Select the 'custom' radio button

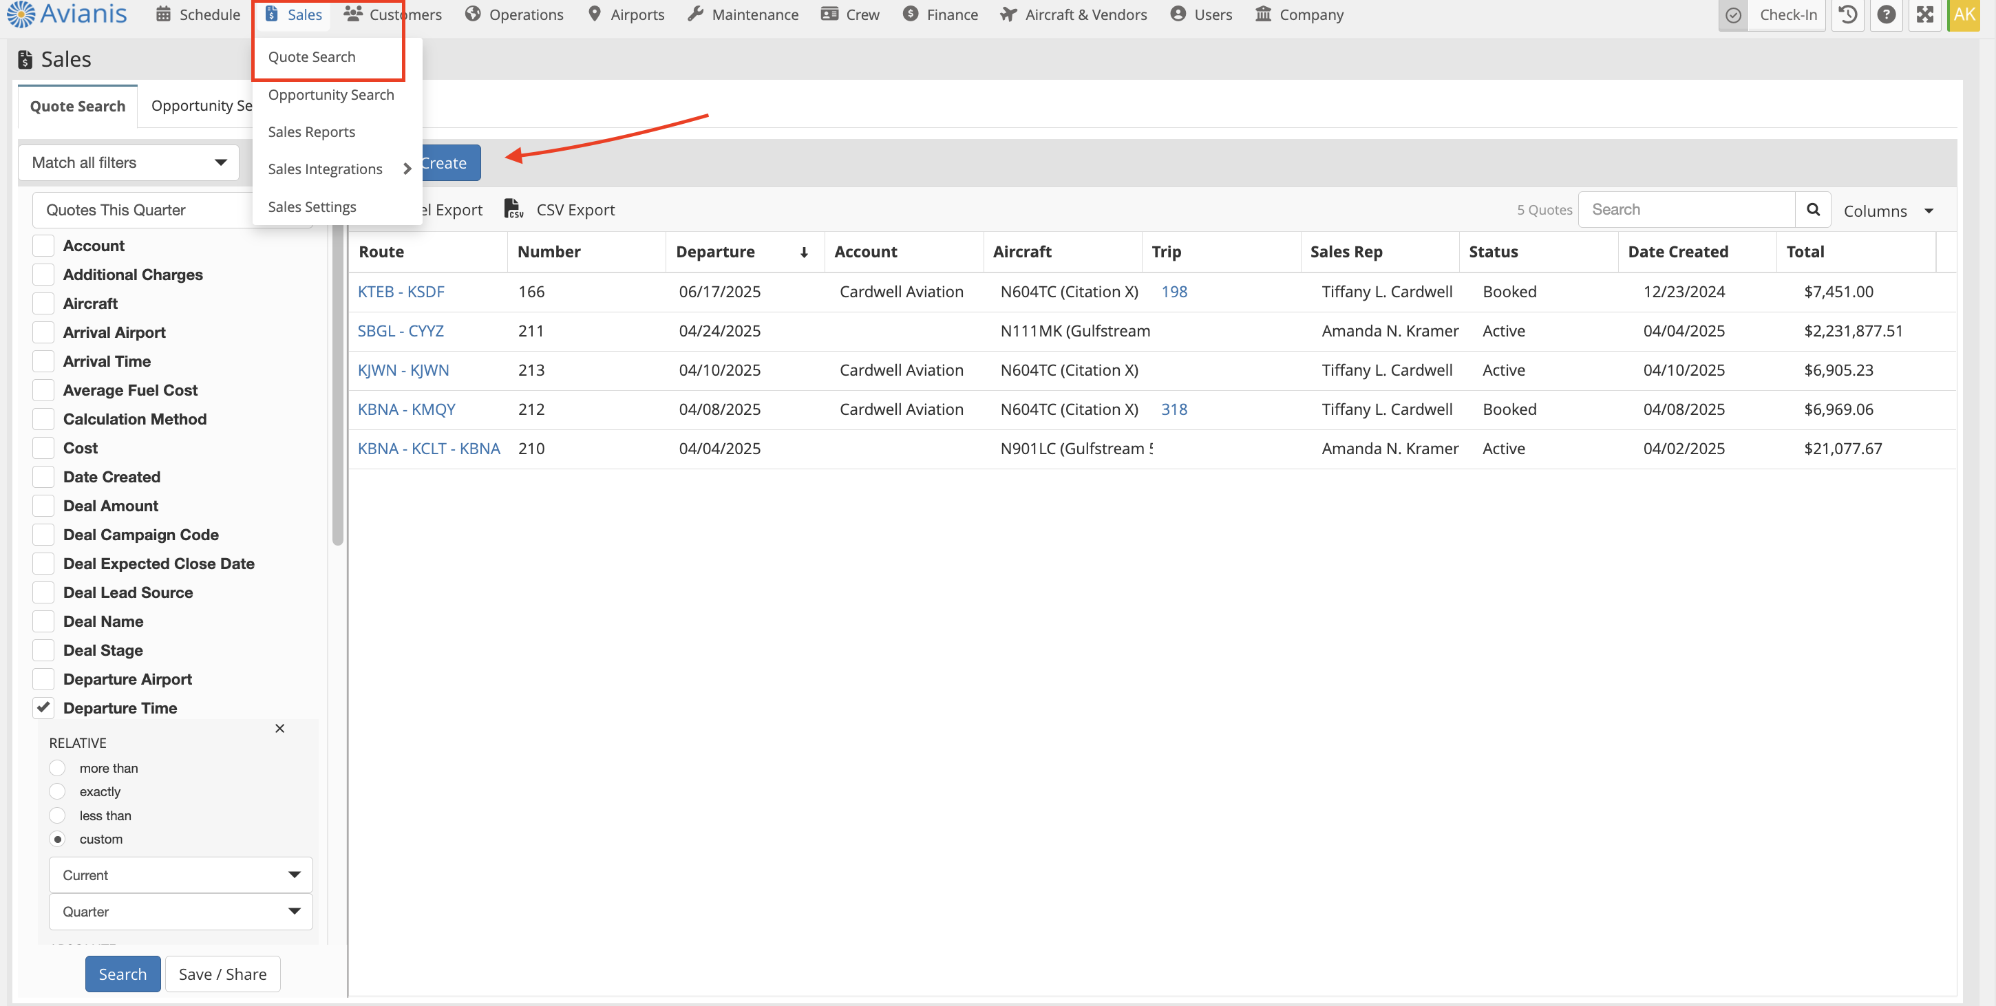point(57,839)
